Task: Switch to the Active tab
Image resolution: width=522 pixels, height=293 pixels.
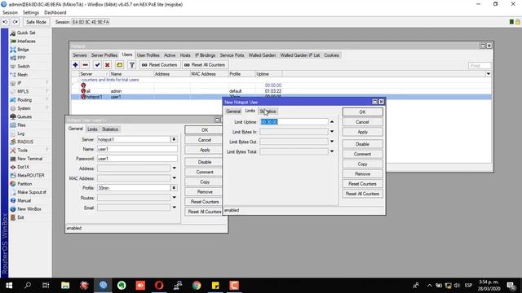Action: (x=170, y=55)
